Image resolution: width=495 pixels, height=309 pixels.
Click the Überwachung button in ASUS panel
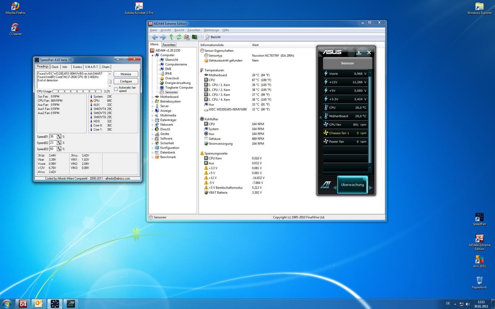tap(352, 185)
